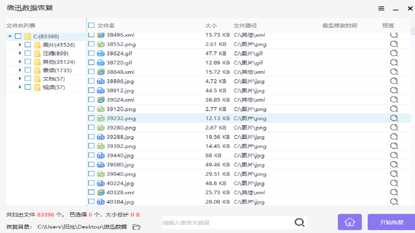Toggle the select-all checkbox in header
Screen dimensions: 415x233
(x=90, y=25)
